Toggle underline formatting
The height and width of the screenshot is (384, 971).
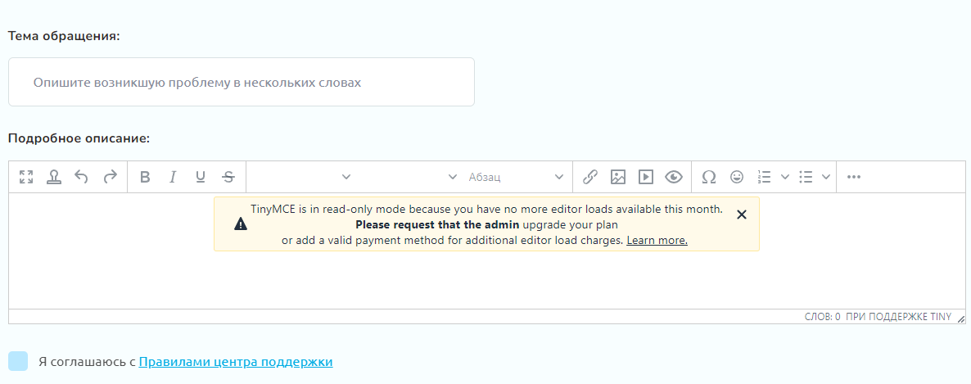tap(201, 177)
